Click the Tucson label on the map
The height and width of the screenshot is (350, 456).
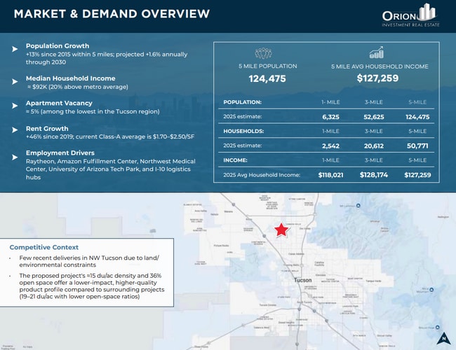pos(303,279)
